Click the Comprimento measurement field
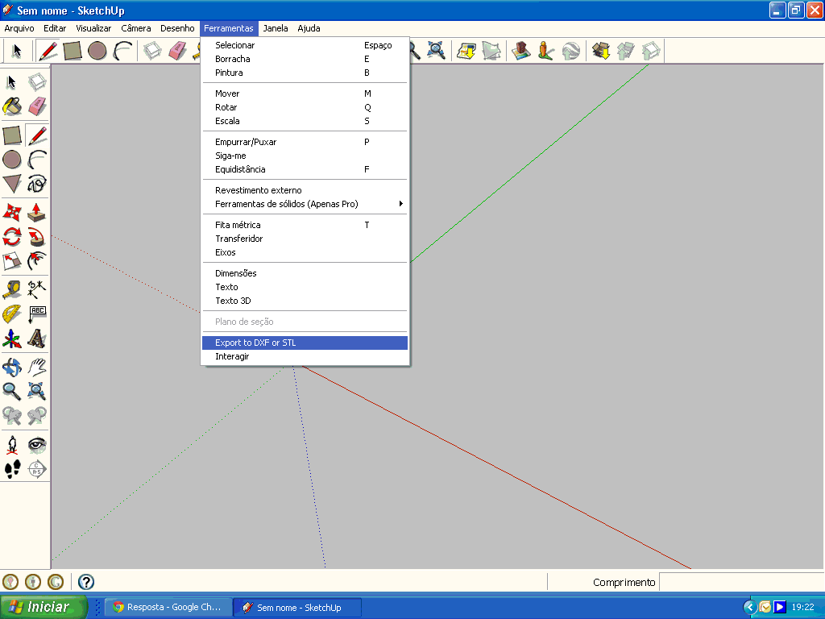This screenshot has height=619, width=825. point(741,582)
